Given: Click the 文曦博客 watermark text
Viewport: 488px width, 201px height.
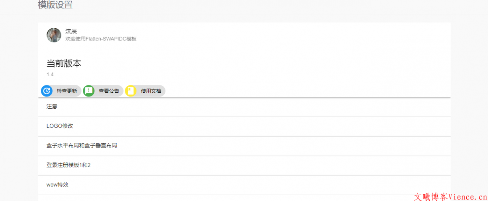Looking at the screenshot, I should (x=431, y=197).
